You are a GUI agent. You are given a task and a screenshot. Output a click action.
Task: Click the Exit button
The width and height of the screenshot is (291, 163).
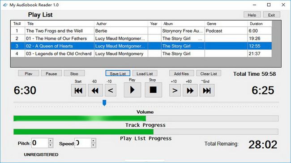coord(271,15)
